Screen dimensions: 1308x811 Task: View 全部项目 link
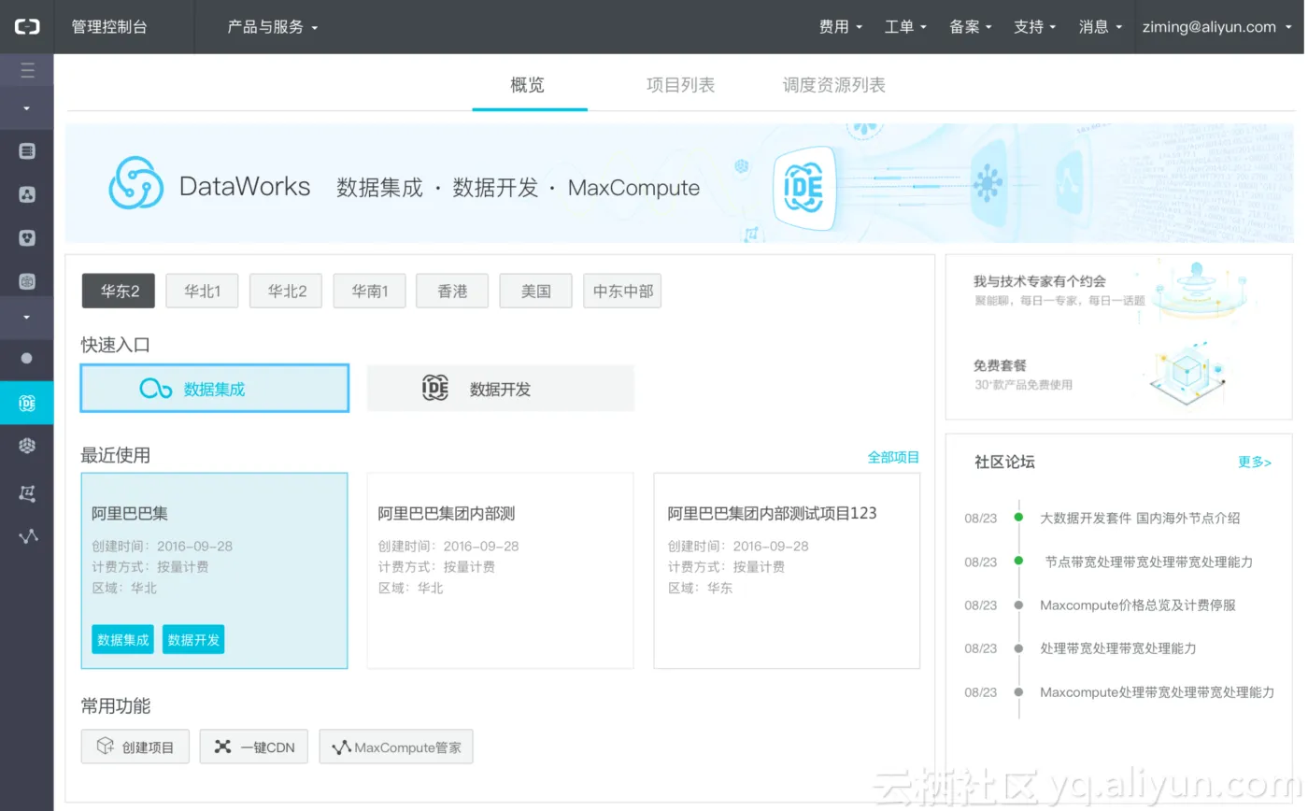coord(893,458)
